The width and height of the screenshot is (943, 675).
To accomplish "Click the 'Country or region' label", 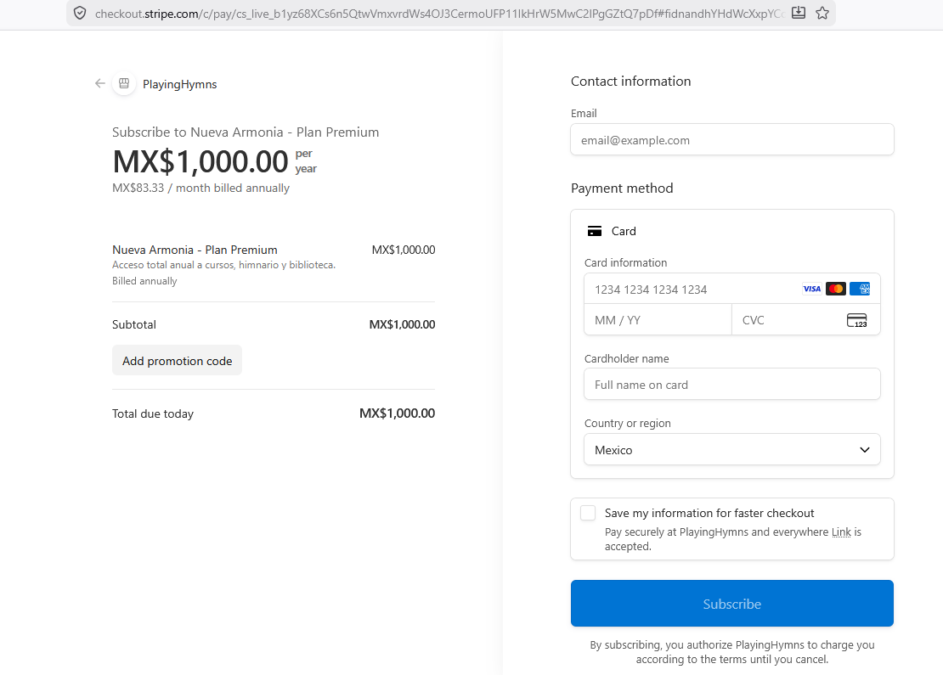I will 627,423.
